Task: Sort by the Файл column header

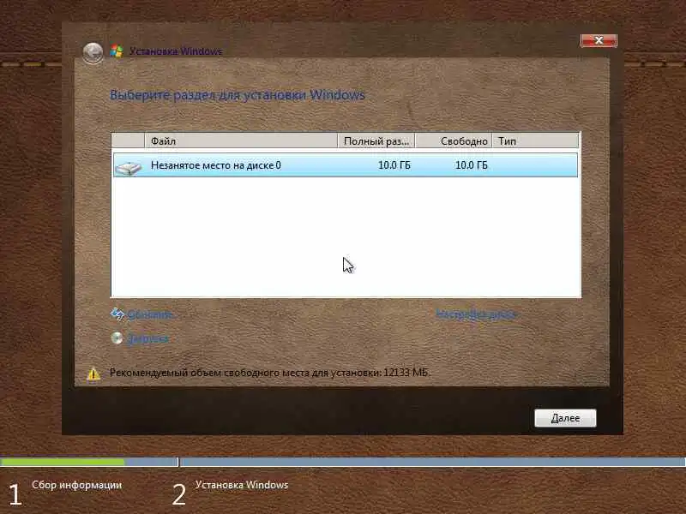Action: tap(241, 140)
